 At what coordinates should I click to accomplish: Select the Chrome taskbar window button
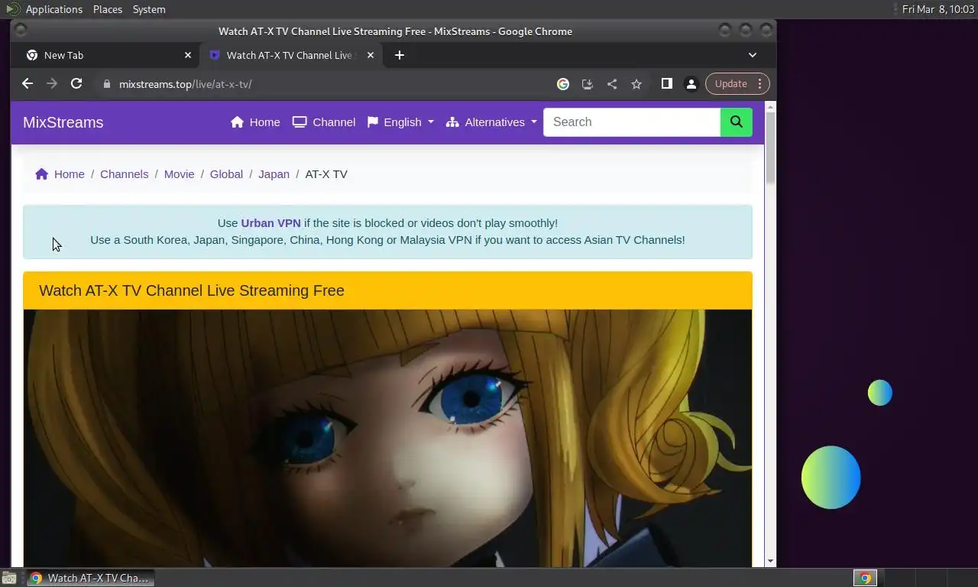(x=90, y=578)
